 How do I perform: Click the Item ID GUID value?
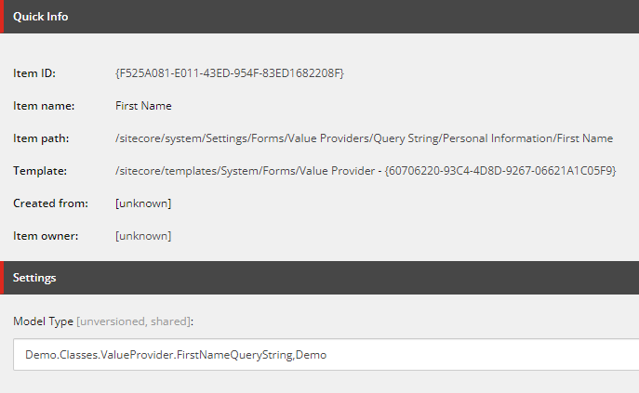click(x=229, y=73)
